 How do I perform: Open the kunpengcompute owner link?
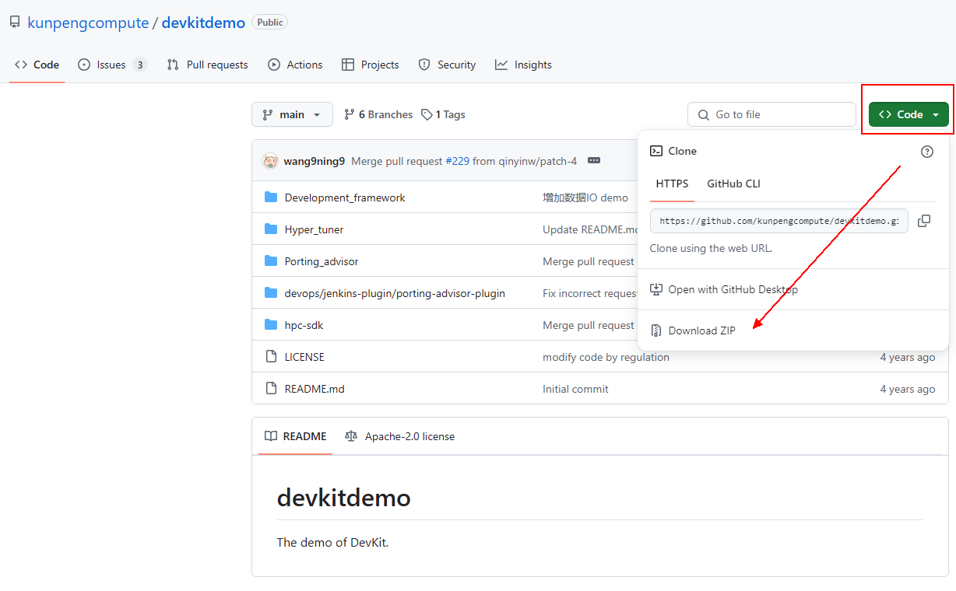88,23
